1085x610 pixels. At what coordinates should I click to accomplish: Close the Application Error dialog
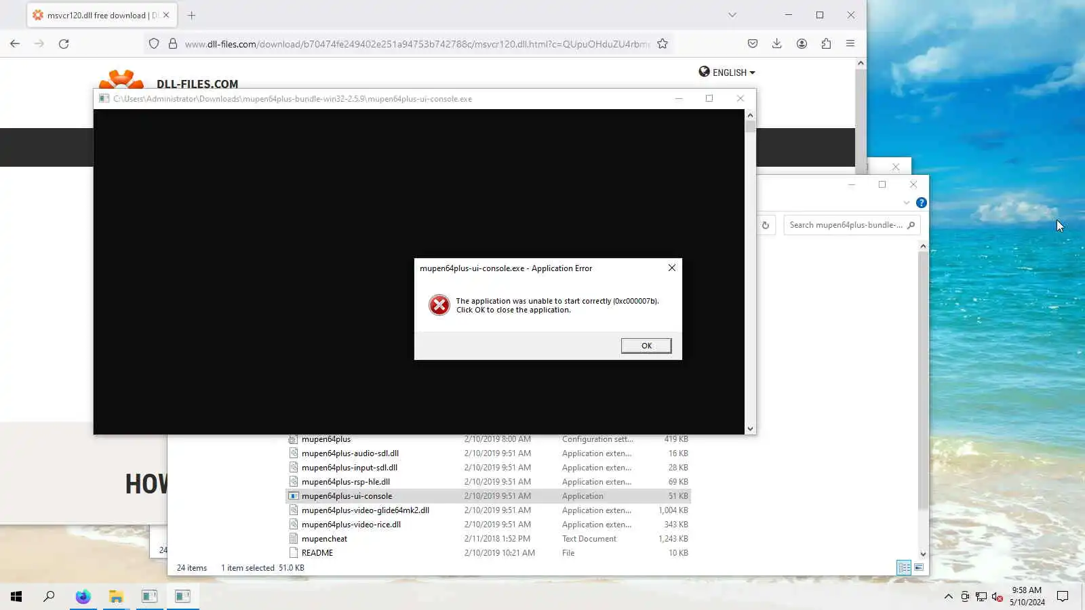671,268
